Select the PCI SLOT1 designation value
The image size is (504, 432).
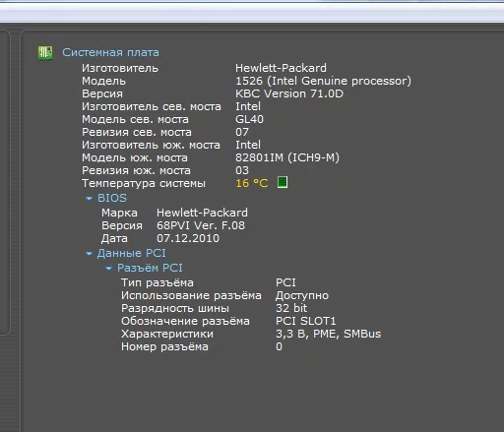coord(306,321)
